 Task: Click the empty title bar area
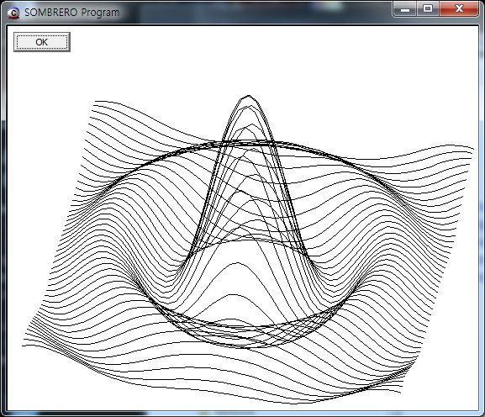pyautogui.click(x=254, y=13)
